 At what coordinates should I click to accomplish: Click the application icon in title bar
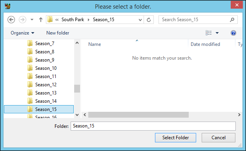point(7,6)
